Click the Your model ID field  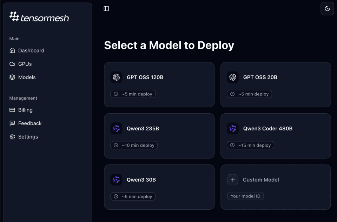245,196
